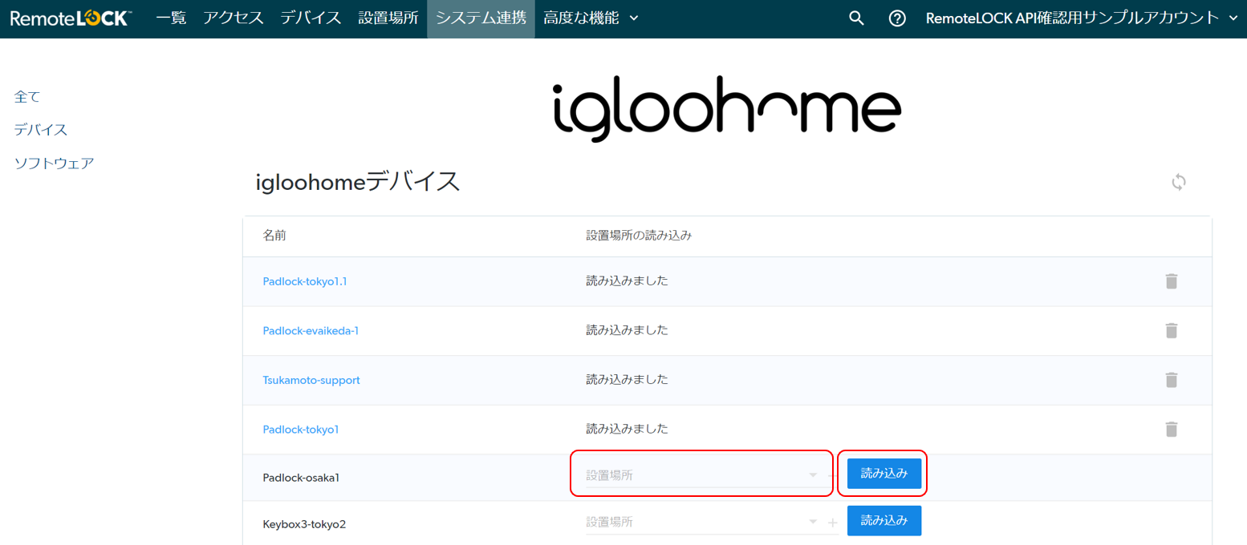Open the アクセス menu item
Viewport: 1247px width, 545px height.
(x=234, y=18)
